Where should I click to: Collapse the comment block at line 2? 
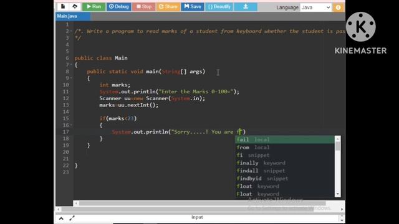click(x=71, y=31)
